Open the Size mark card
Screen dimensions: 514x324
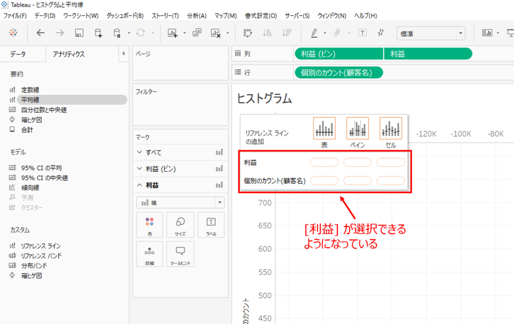[x=180, y=225]
